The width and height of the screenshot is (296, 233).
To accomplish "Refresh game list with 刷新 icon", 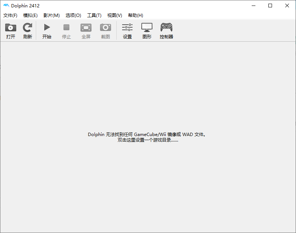I will coord(28,28).
